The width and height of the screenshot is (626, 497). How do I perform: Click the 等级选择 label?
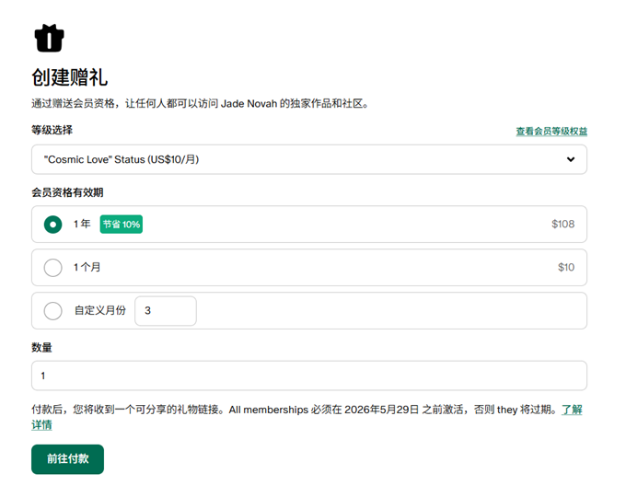[x=52, y=131]
